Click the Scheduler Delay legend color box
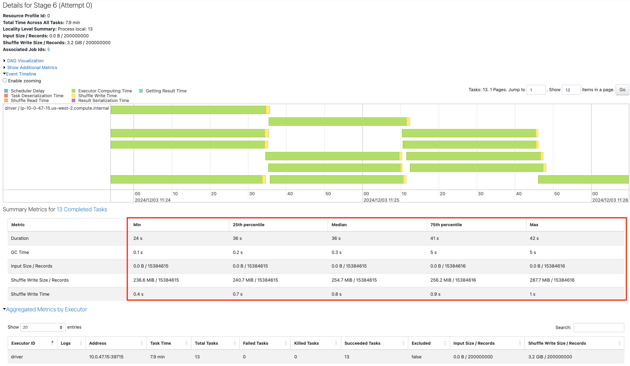The height and width of the screenshot is (366, 630). [6, 91]
